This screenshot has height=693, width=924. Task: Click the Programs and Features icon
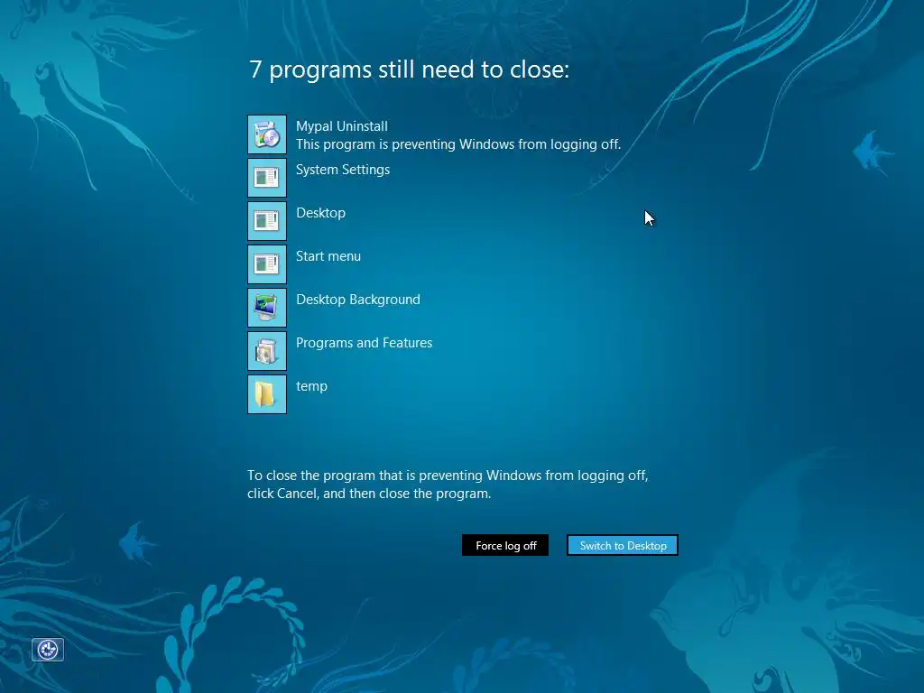point(267,351)
